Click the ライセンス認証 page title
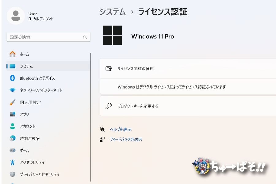The image size is (276, 184). click(163, 12)
